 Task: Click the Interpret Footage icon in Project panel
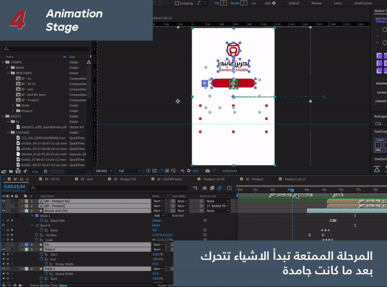point(4,171)
